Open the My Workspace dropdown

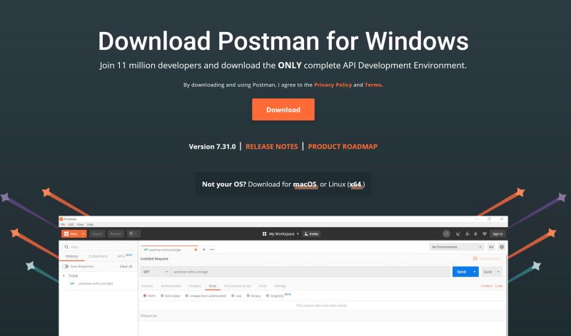click(281, 234)
